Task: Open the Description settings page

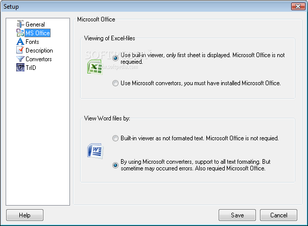Action: (39, 51)
